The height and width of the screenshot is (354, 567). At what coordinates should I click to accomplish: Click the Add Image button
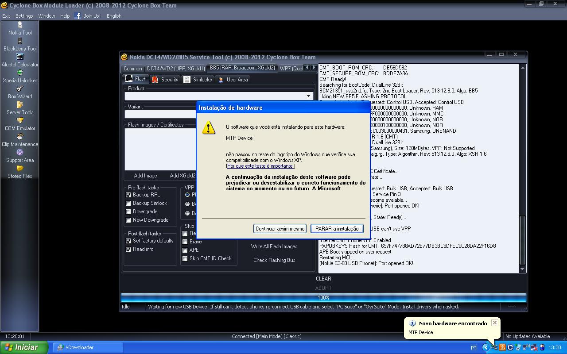[145, 176]
